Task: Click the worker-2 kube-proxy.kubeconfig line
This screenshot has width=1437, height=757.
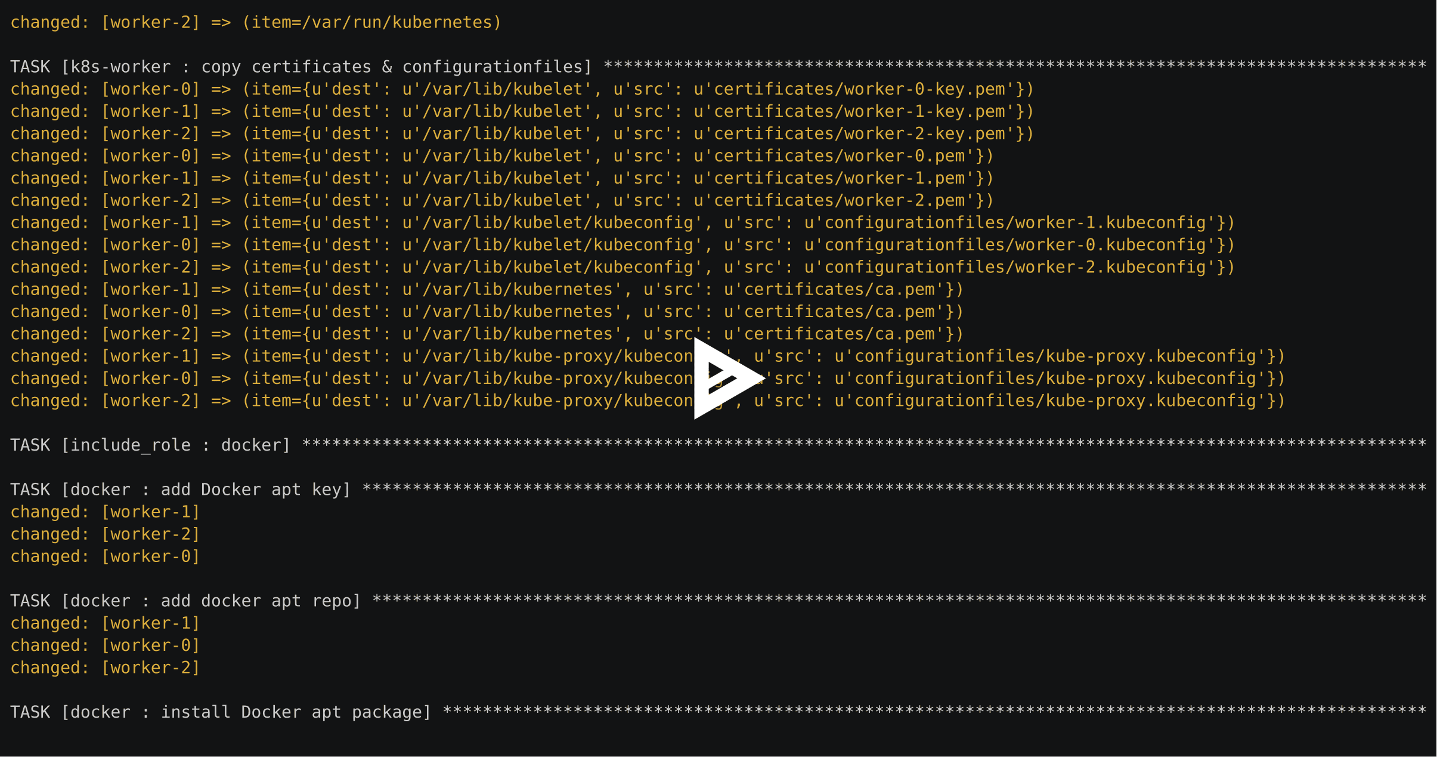Action: click(648, 401)
